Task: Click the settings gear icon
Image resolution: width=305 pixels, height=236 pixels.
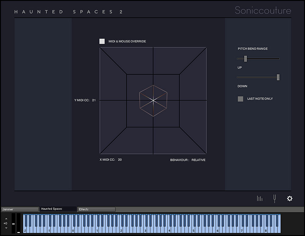Action: point(290,199)
